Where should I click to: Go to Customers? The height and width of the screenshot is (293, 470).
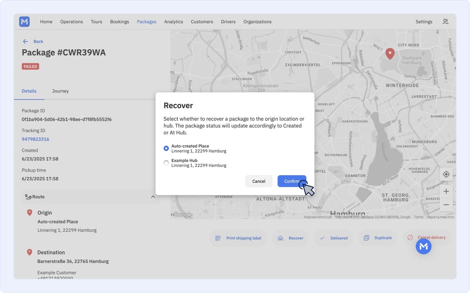[202, 22]
